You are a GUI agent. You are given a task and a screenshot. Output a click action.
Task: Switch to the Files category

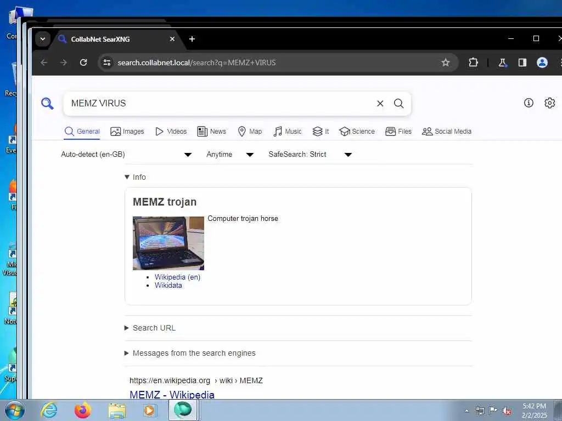tap(398, 132)
